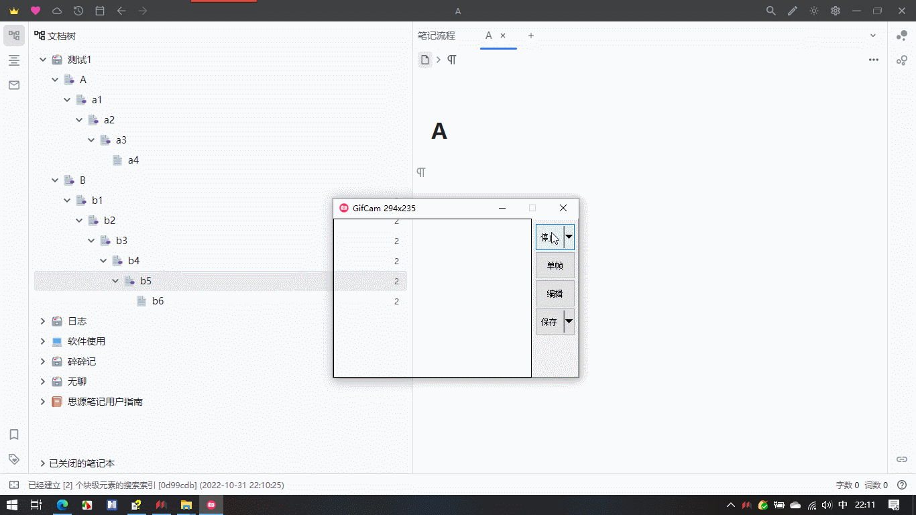Collapse the b1 document node
The height and width of the screenshot is (515, 916).
pos(67,201)
